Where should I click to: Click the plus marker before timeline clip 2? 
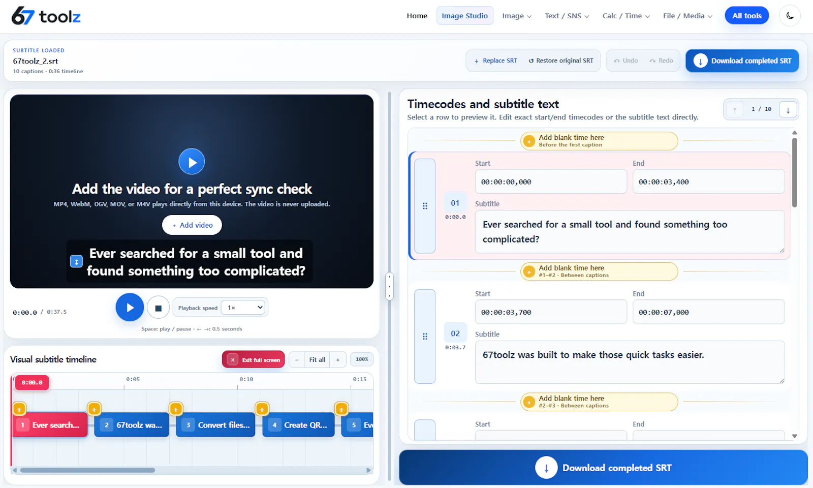pyautogui.click(x=94, y=409)
